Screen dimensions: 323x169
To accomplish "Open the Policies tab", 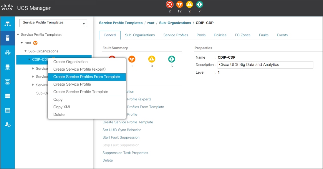I will 220,35.
